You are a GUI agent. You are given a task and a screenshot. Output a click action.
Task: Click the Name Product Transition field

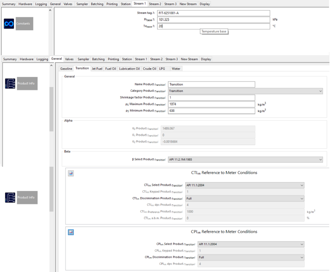212,85
